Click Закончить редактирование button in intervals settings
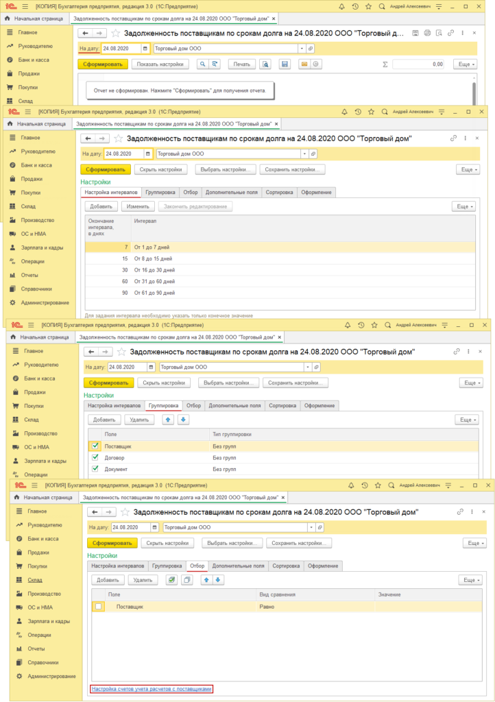The width and height of the screenshot is (495, 702). point(195,206)
